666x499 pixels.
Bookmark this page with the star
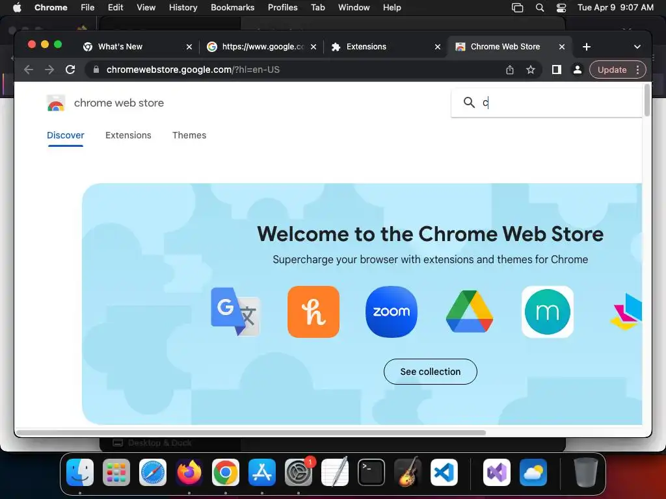(531, 70)
